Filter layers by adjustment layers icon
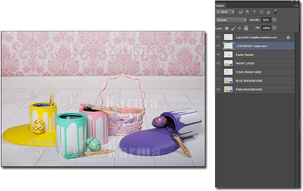 click(247, 12)
